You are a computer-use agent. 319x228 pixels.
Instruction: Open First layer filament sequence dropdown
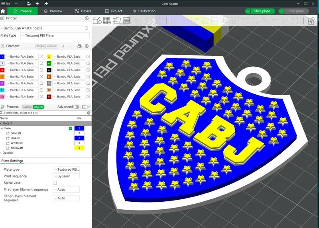coord(66,189)
